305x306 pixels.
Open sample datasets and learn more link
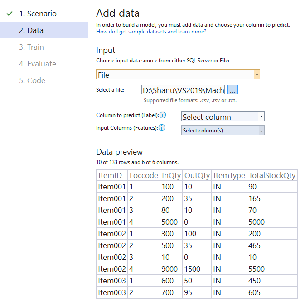(x=151, y=32)
